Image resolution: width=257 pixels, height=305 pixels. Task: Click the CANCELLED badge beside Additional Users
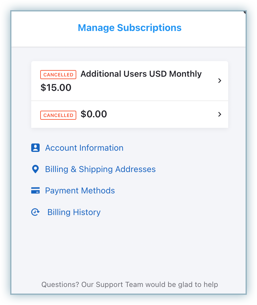58,75
